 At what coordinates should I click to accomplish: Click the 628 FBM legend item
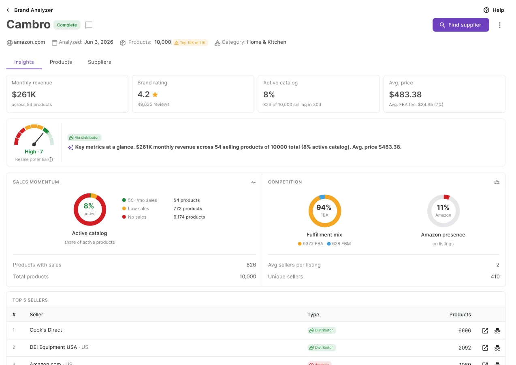339,244
